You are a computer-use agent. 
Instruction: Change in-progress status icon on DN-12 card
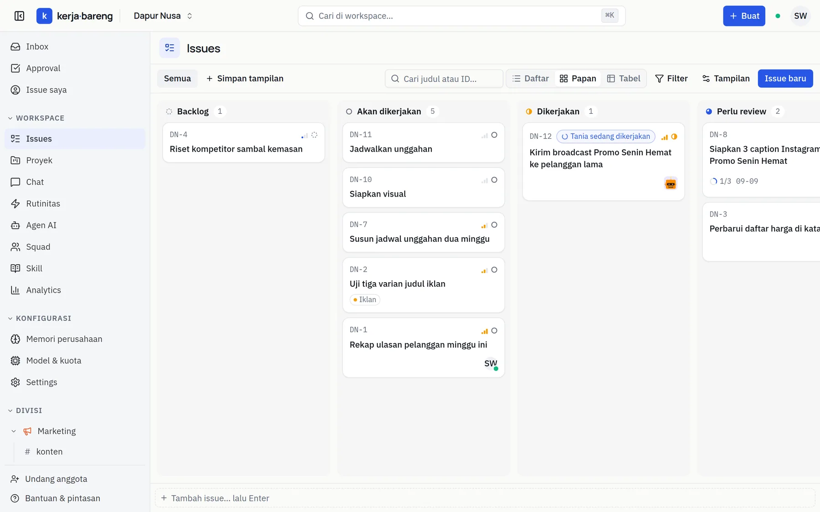(674, 137)
